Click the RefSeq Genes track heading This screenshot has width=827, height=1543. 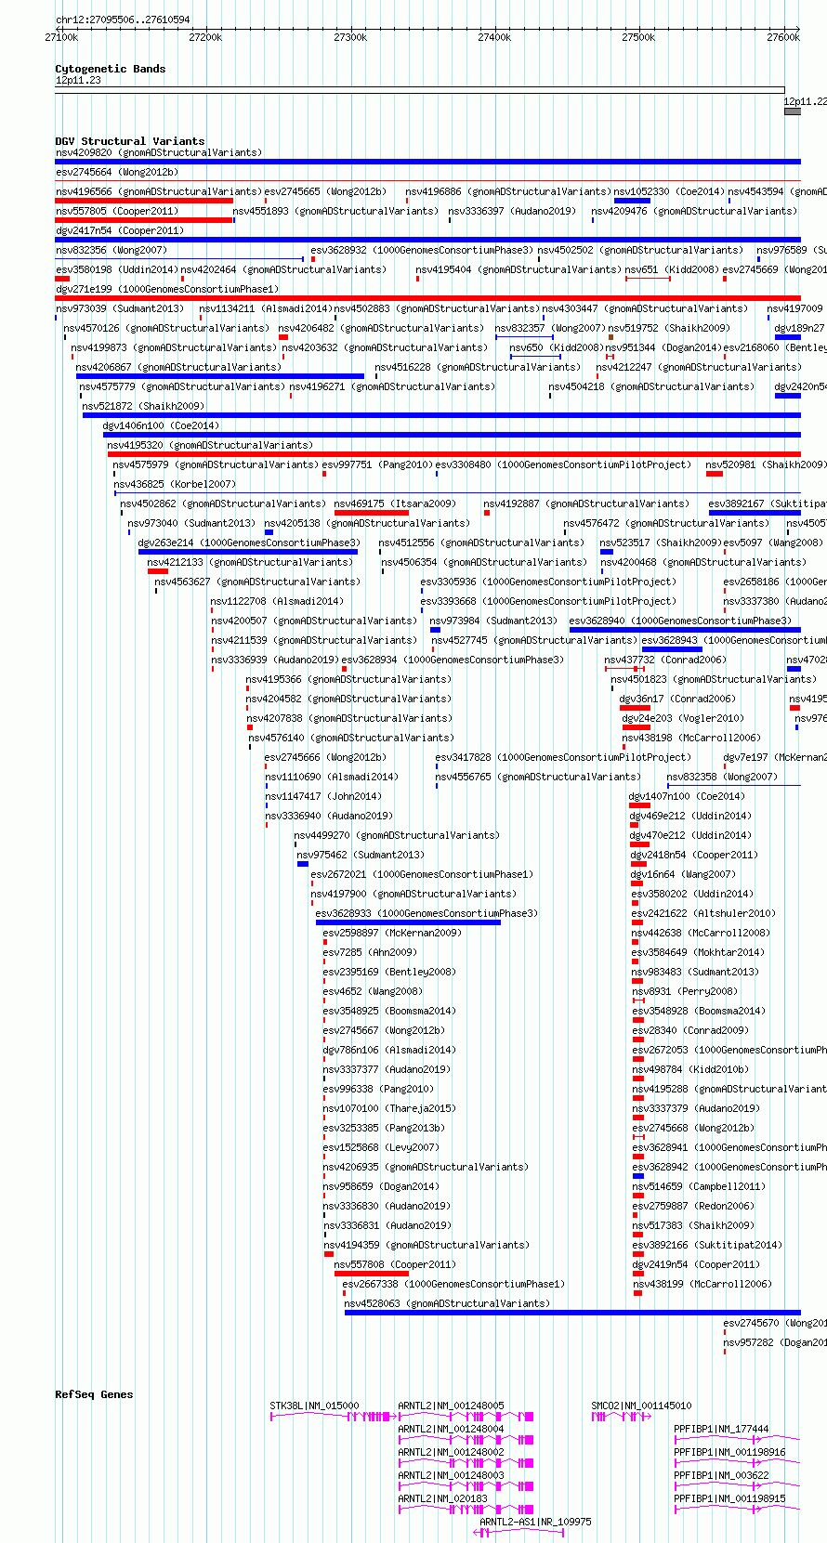(x=94, y=1394)
